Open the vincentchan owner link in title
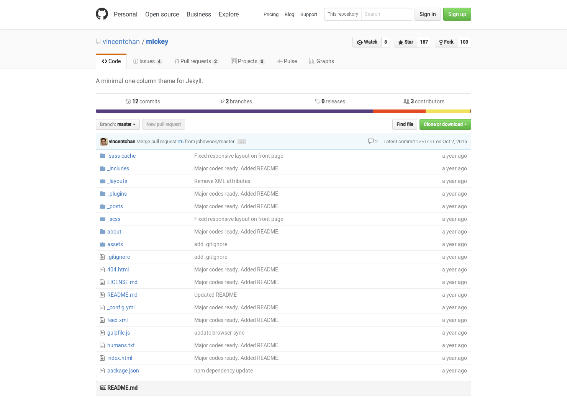The width and height of the screenshot is (567, 397). pyautogui.click(x=121, y=42)
